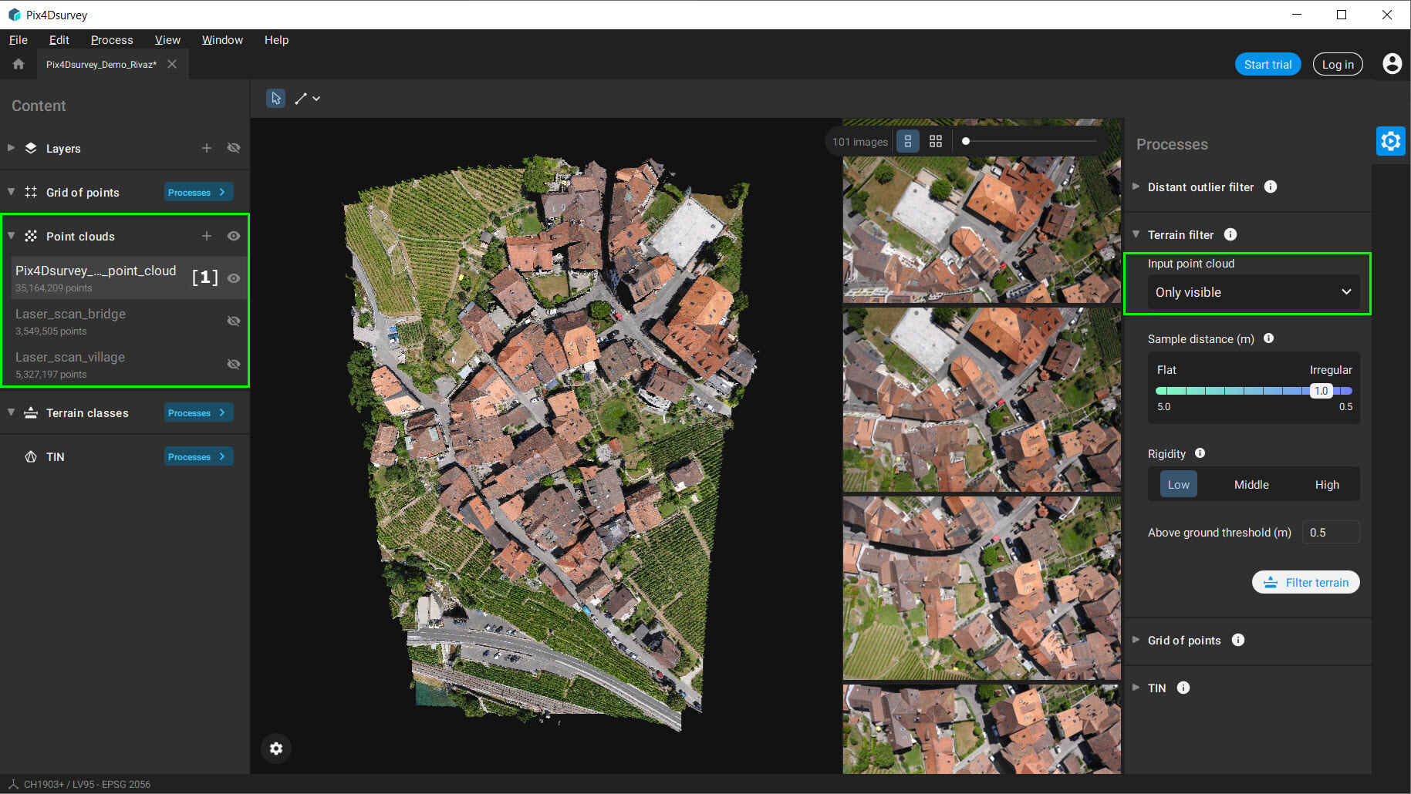Image resolution: width=1411 pixels, height=794 pixels.
Task: Collapse the Grid of points content section
Action: 11,191
